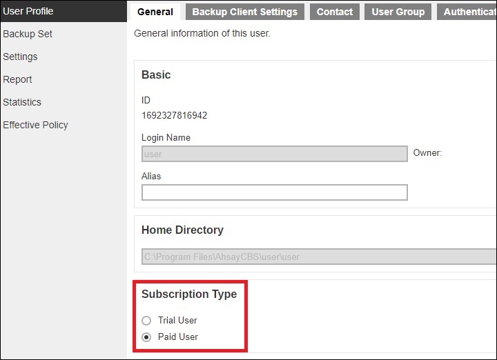View Statistics from the sidebar

[x=22, y=102]
